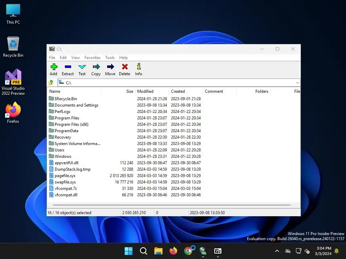
Task: Open the View menu
Action: click(75, 57)
